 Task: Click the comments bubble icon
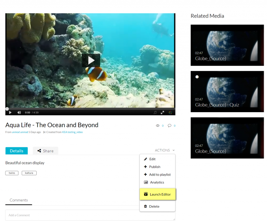tap(169, 126)
